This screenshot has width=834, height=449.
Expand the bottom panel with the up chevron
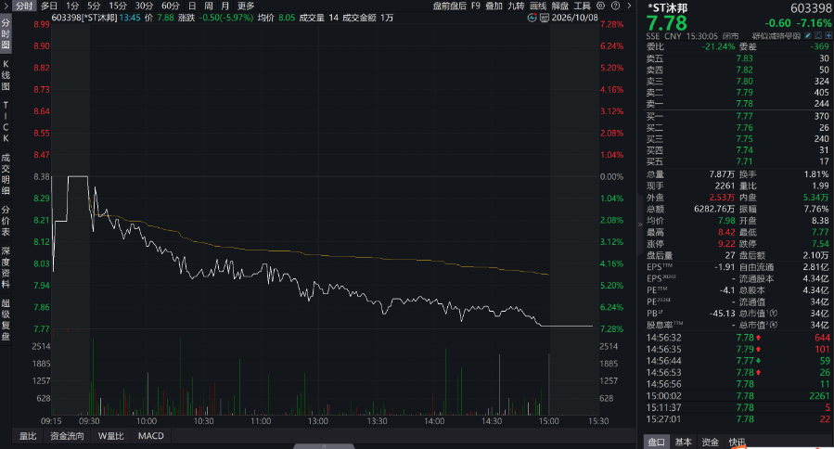324,446
